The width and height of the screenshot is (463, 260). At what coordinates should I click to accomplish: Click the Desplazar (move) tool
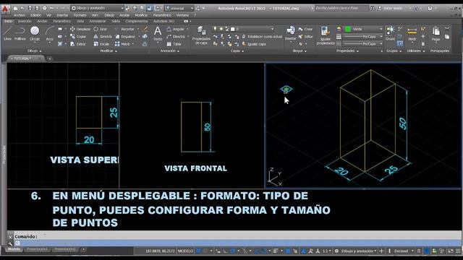80,29
